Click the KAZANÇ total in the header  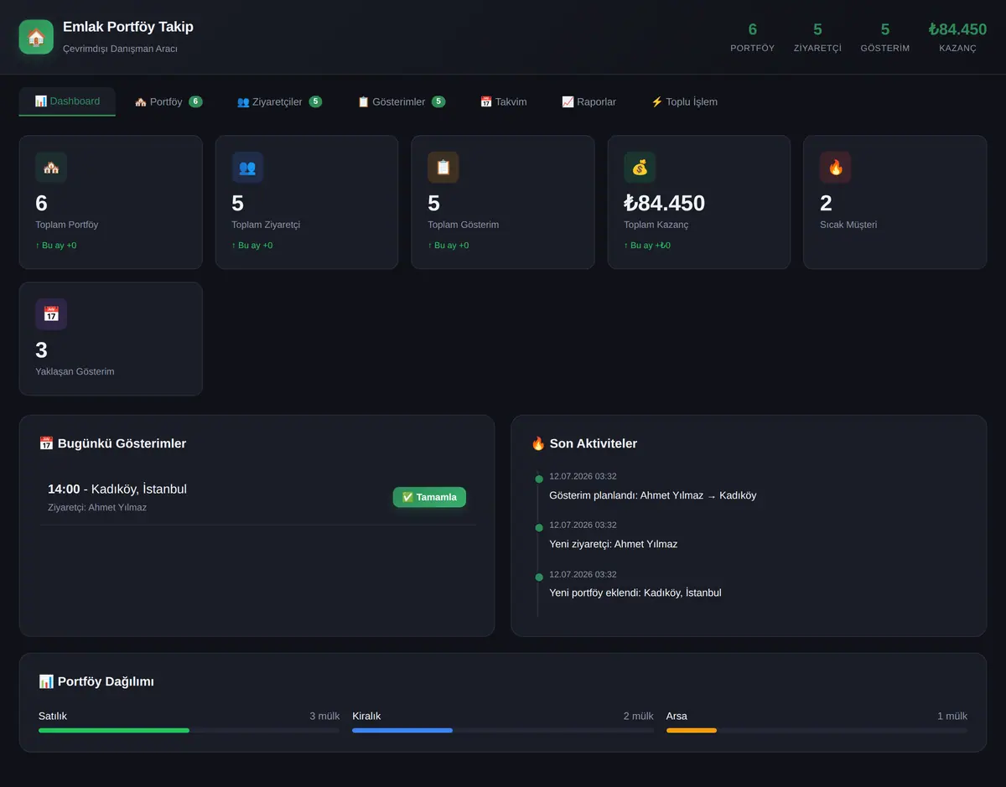(957, 38)
